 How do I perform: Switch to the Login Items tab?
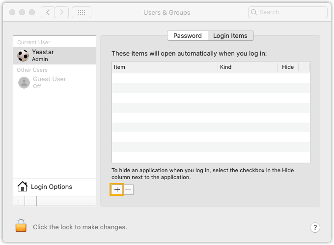tap(230, 35)
